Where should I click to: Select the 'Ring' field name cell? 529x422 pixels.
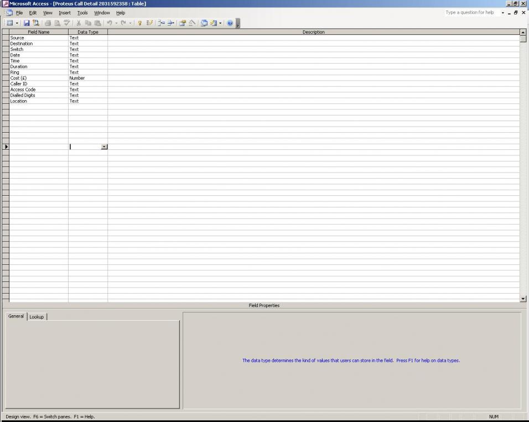39,72
